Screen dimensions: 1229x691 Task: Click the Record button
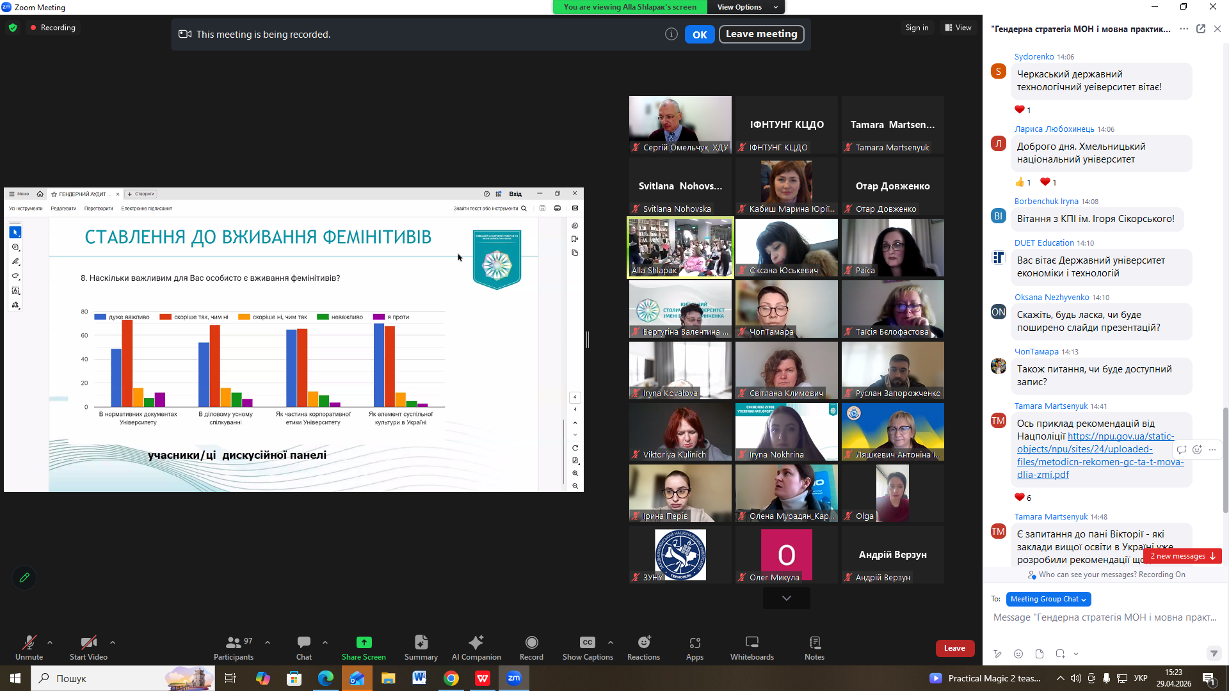[x=531, y=647]
